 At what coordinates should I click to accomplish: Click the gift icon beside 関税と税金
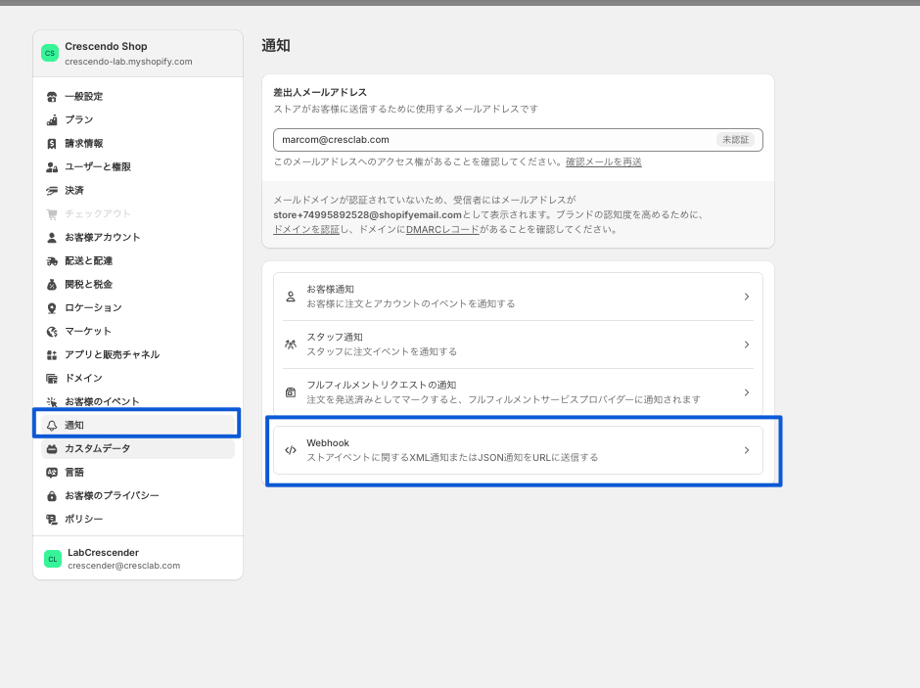(x=52, y=285)
